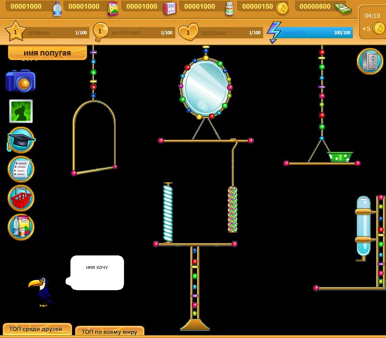
Task: Click the blue camera icon
Action: pos(20,81)
